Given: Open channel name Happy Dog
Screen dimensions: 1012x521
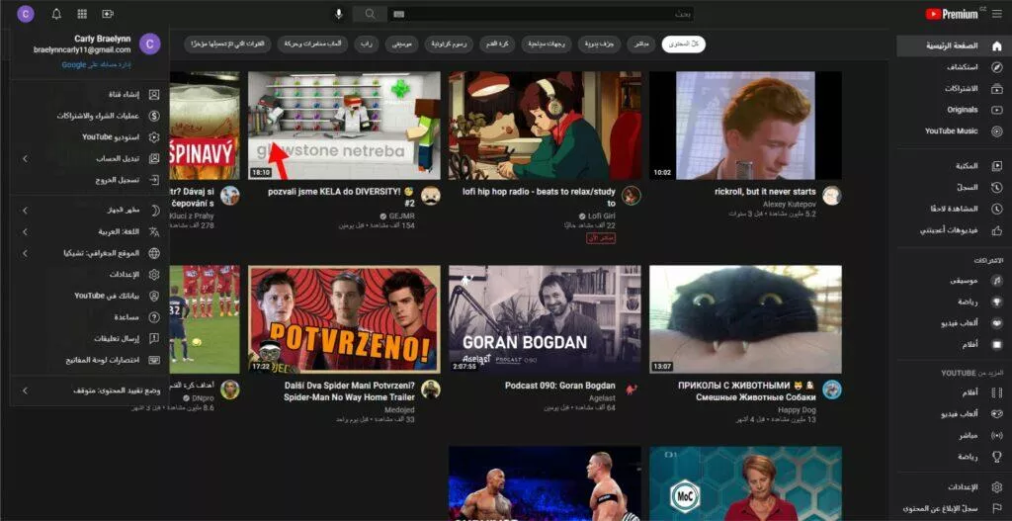Looking at the screenshot, I should (798, 410).
